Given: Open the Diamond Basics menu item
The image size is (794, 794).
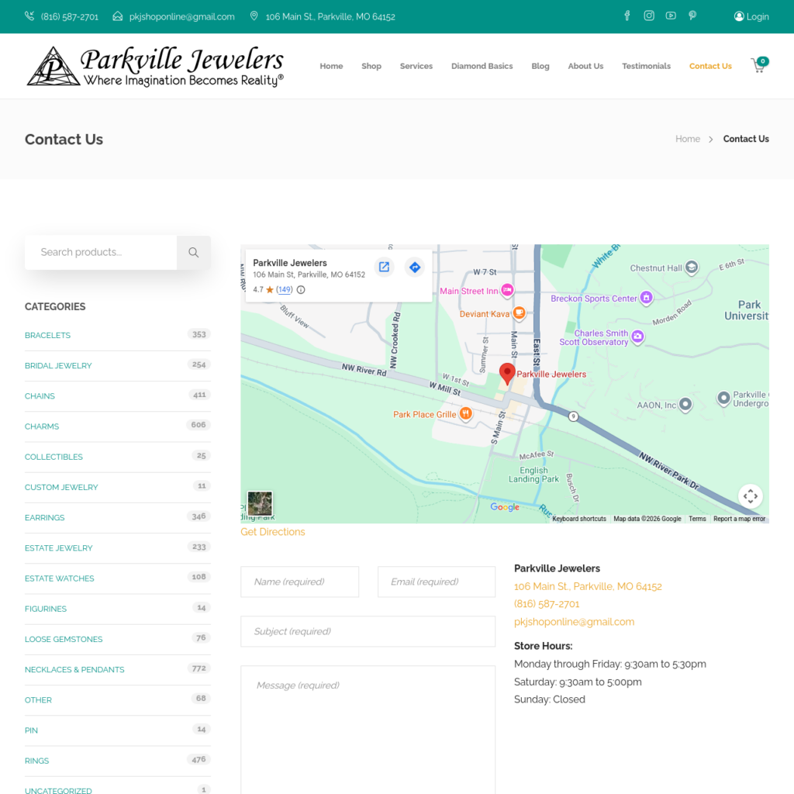Looking at the screenshot, I should (x=482, y=66).
